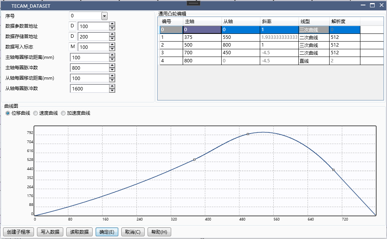387x239 pixels.
Task: Increment 主轴每圈脉冲数 using up arrow
Action: pyautogui.click(x=112, y=65)
